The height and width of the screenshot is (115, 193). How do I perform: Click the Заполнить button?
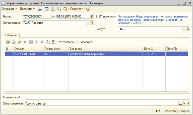click(86, 42)
